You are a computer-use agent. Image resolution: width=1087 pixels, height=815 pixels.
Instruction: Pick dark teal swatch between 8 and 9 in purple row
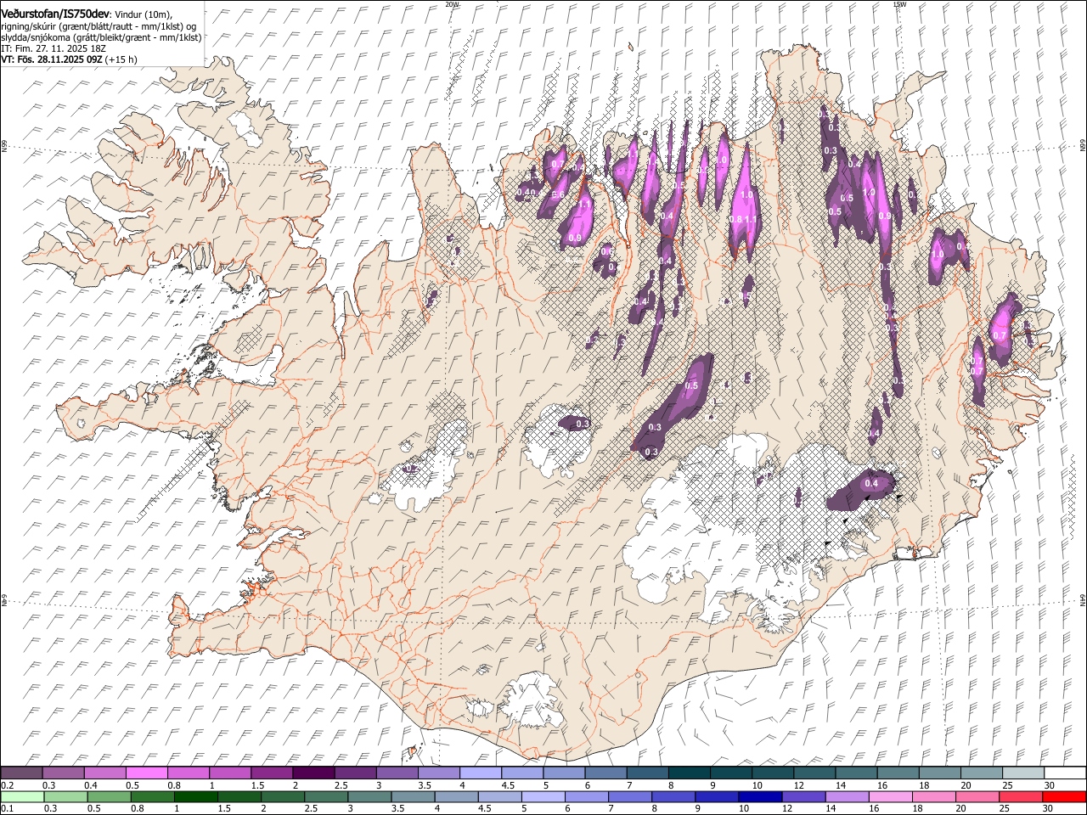(x=689, y=773)
